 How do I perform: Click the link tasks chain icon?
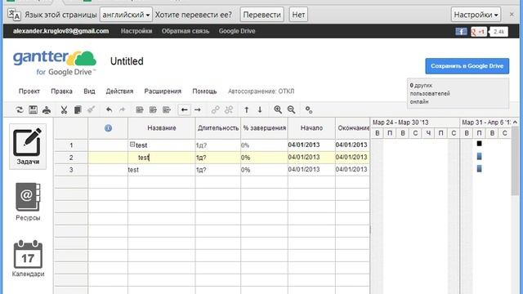216,109
